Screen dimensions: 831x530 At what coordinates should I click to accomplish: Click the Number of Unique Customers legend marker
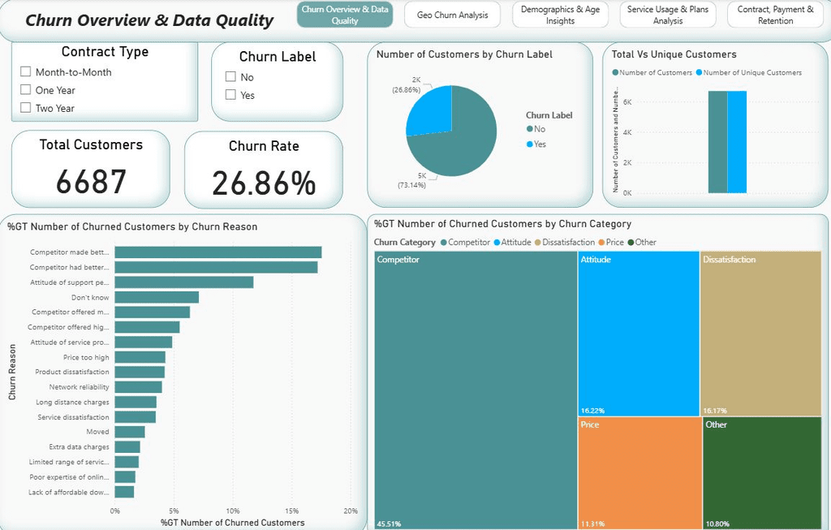(x=699, y=72)
